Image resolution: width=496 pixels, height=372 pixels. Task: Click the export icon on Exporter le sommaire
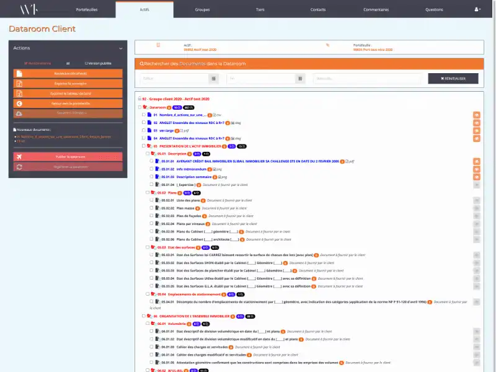click(x=20, y=83)
